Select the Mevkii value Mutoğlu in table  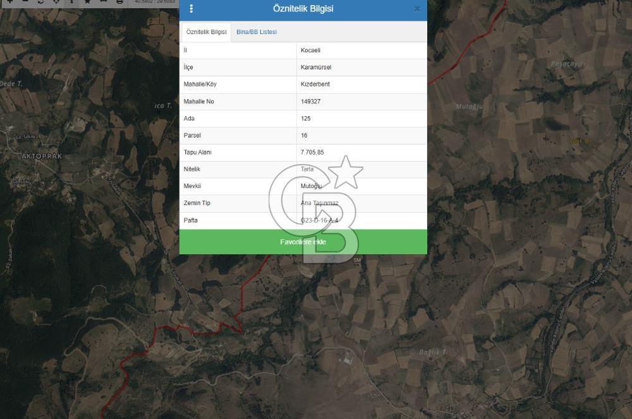[x=311, y=186]
